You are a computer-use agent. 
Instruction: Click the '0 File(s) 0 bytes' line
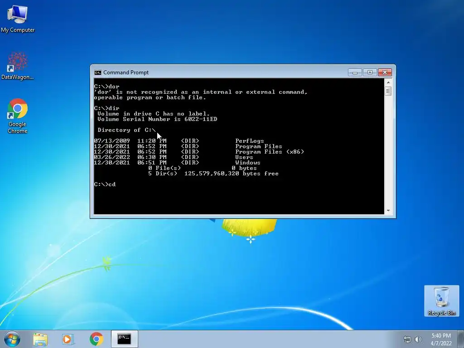[203, 168]
